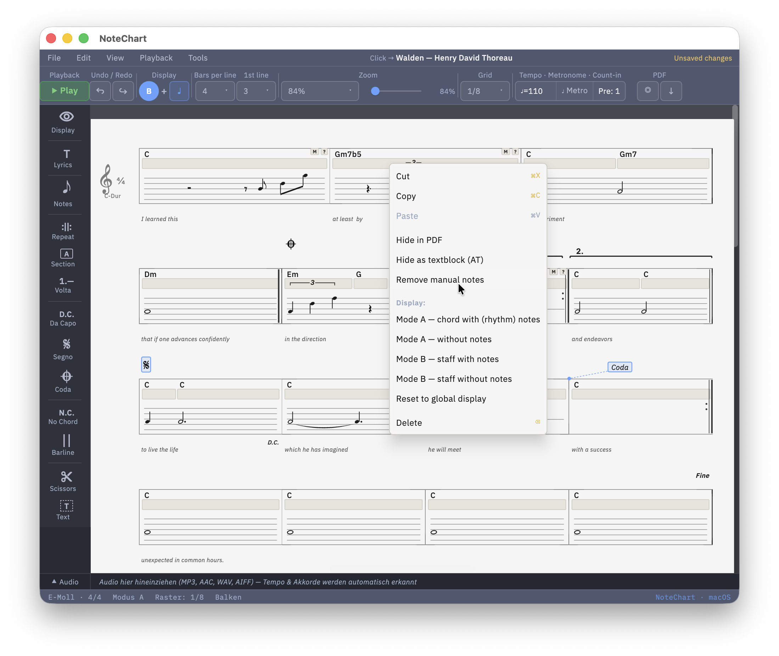Open the Volta tool

pos(63,285)
